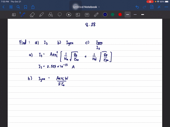Image resolution: width=170 pixels, height=127 pixels.
Task: Select the Text box tool
Action: [87, 15]
